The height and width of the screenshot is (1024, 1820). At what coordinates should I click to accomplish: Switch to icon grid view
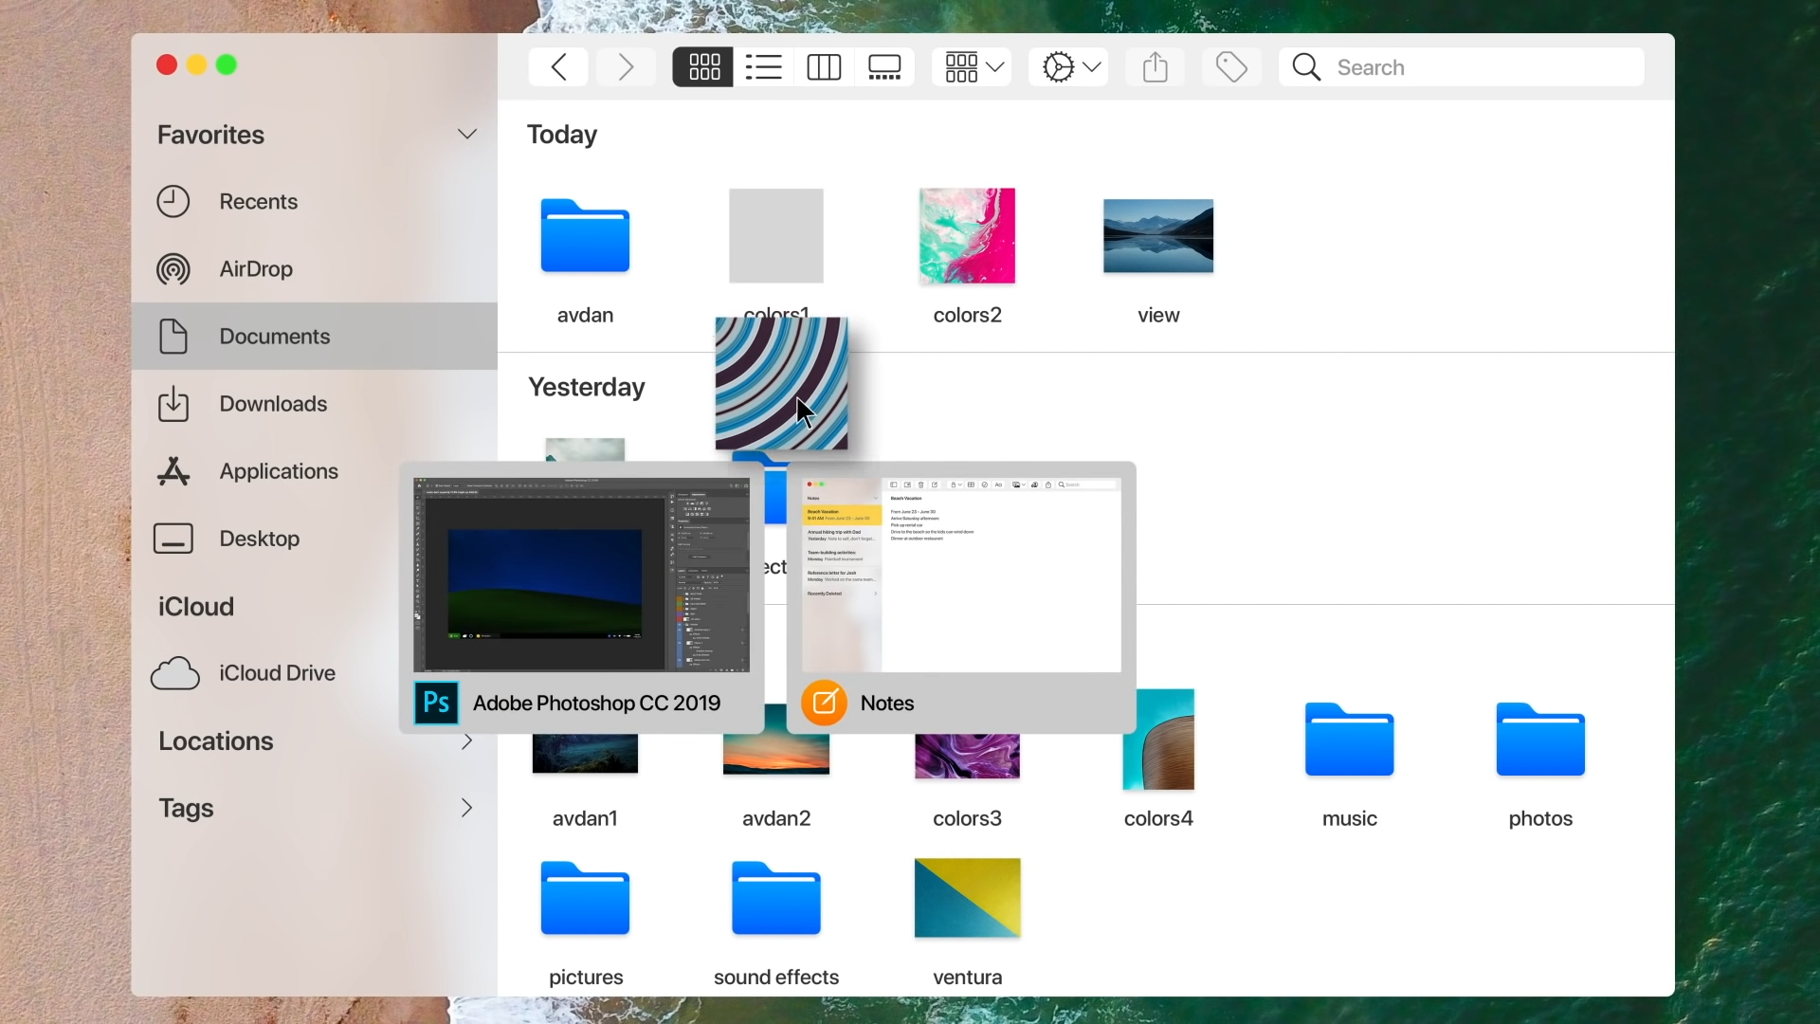point(703,67)
